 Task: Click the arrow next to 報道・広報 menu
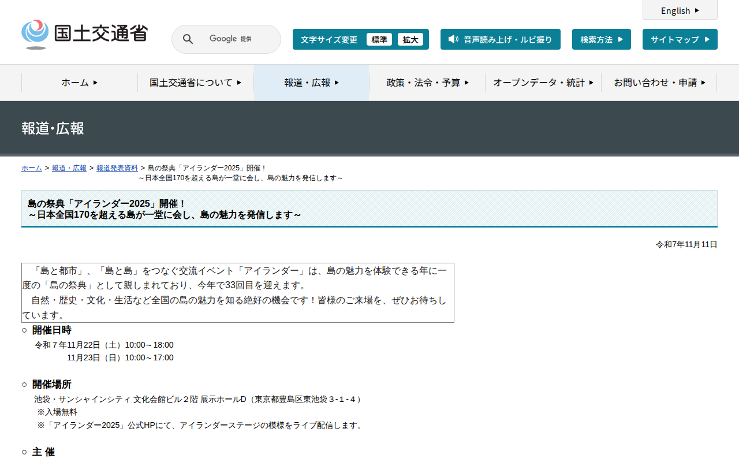tap(337, 83)
